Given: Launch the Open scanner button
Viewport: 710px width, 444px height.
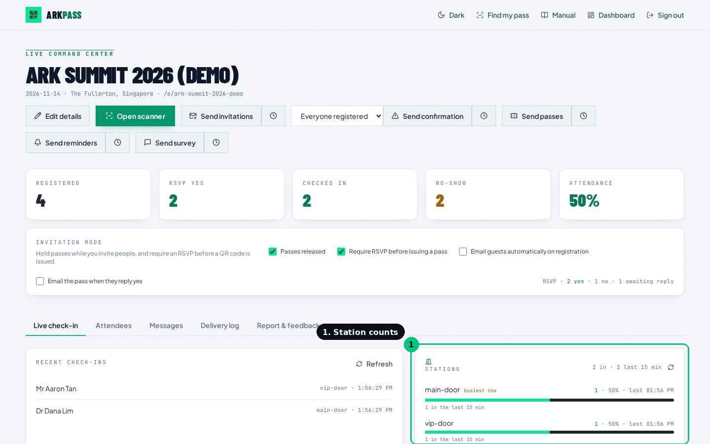Looking at the screenshot, I should click(x=135, y=116).
